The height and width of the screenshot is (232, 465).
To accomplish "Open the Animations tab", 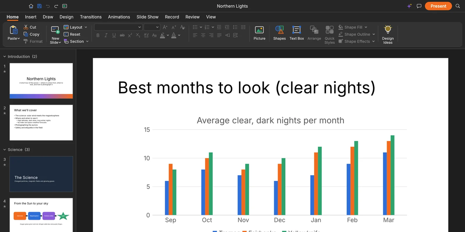I will pos(119,17).
